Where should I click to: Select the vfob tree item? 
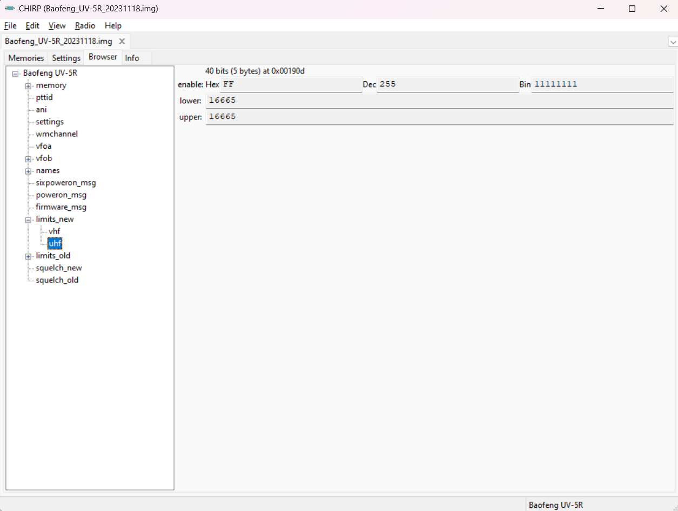(44, 158)
